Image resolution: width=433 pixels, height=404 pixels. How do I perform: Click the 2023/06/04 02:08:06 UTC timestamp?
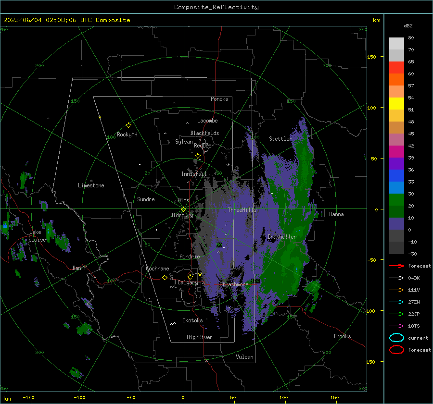(66, 20)
